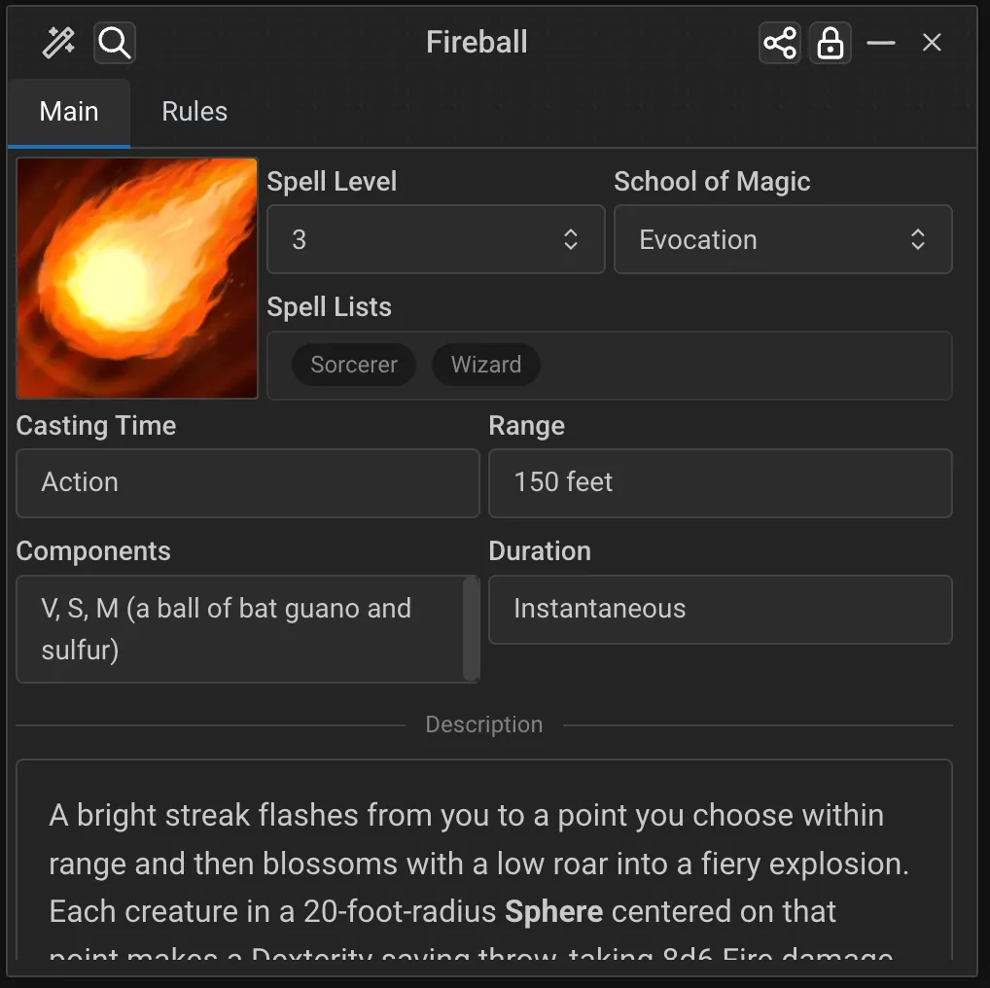Viewport: 990px width, 988px height.
Task: Click the Components field scrollbar
Action: coord(471,628)
